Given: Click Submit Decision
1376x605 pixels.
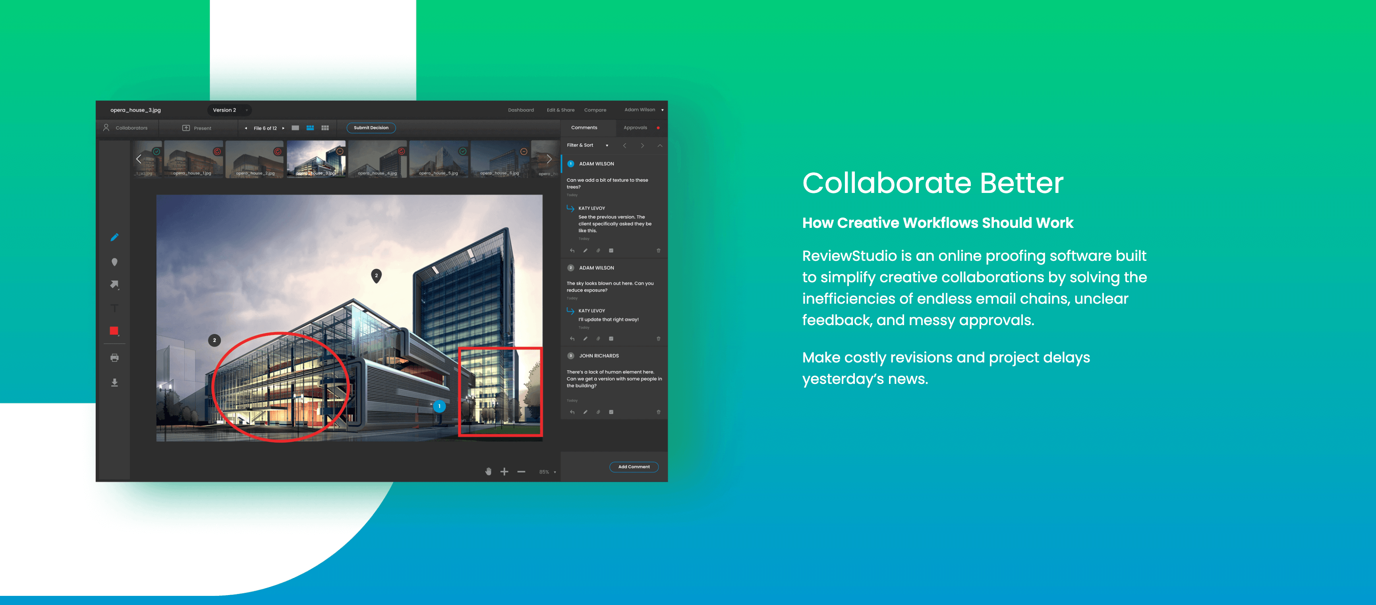Looking at the screenshot, I should click(x=371, y=127).
